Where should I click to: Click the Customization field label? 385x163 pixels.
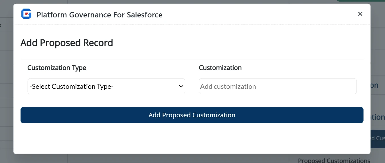coord(220,68)
